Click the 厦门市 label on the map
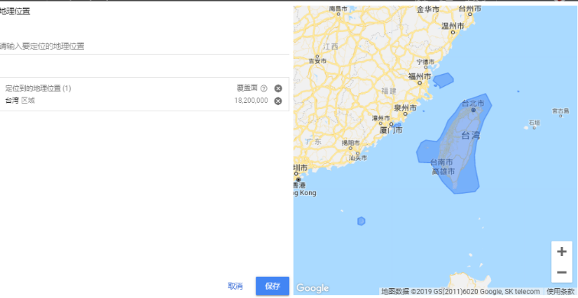This screenshot has height=298, width=578. [x=391, y=130]
